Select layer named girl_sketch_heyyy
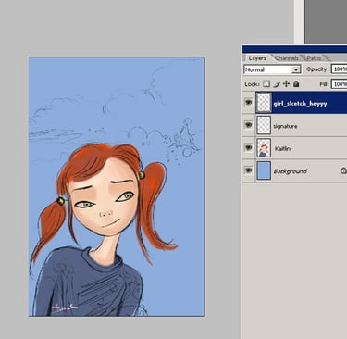 click(x=300, y=104)
